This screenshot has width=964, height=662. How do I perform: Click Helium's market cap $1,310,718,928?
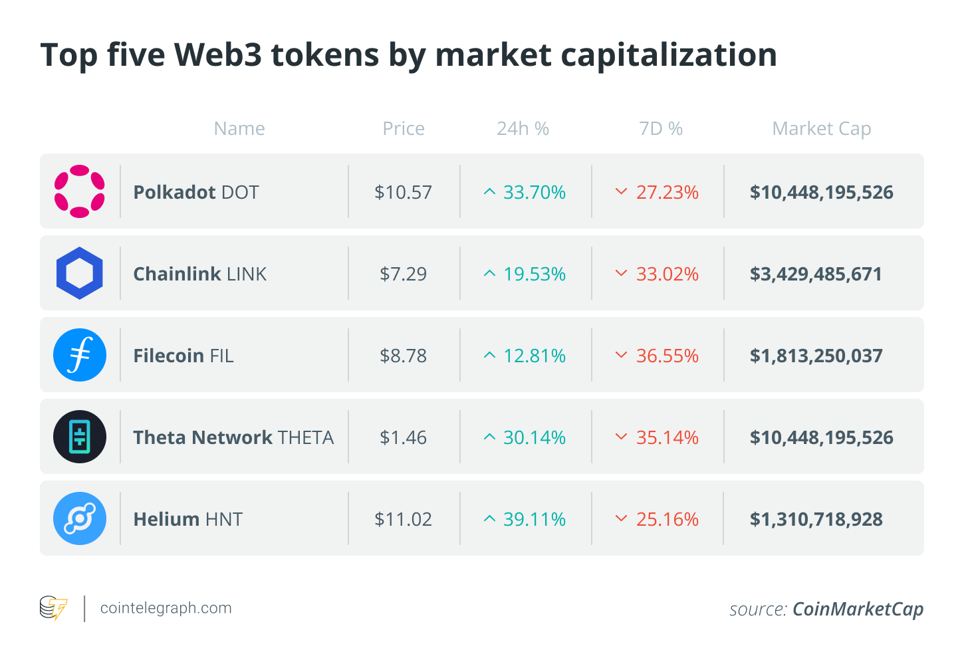[x=816, y=519]
